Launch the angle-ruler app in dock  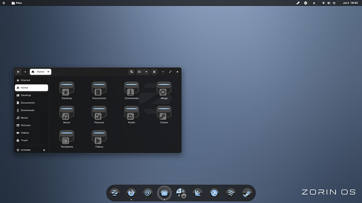(x=198, y=193)
